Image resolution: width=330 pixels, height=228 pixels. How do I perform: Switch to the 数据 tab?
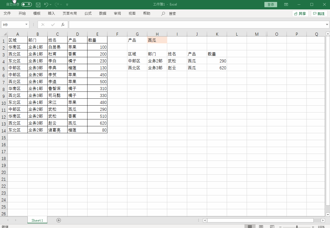pyautogui.click(x=103, y=14)
